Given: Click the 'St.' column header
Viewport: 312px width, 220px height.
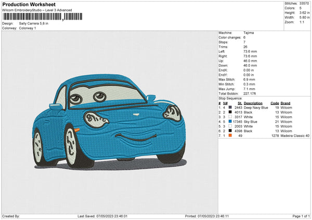Looking at the screenshot, I should pos(240,103).
